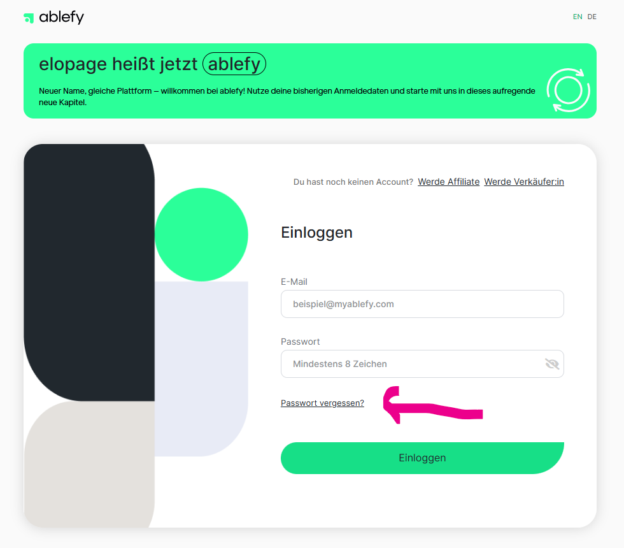Open the Werde Verkäufer:in link
624x548 pixels.
click(523, 182)
